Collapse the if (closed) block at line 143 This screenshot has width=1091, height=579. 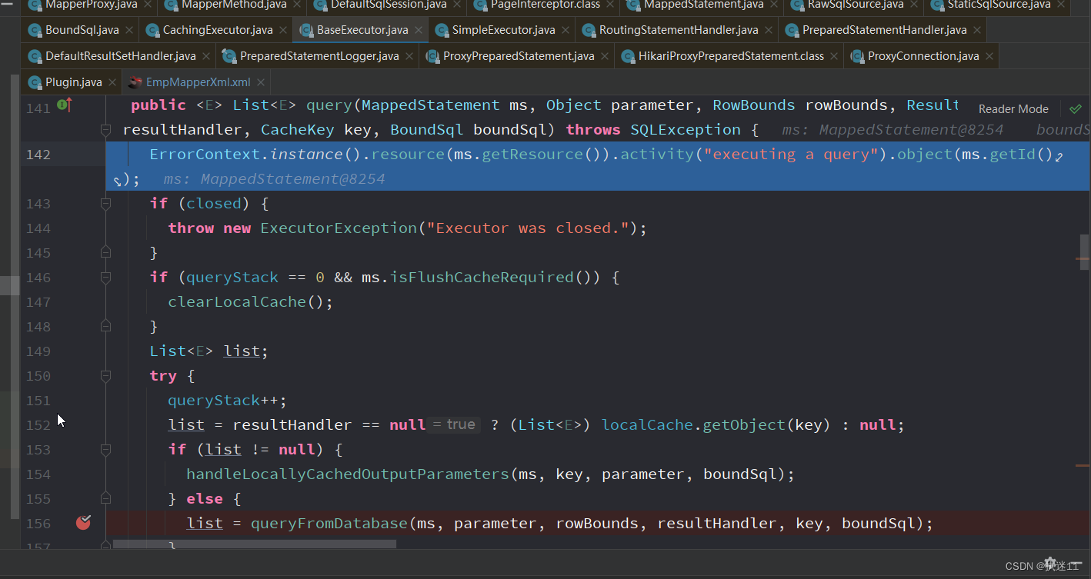pos(106,203)
